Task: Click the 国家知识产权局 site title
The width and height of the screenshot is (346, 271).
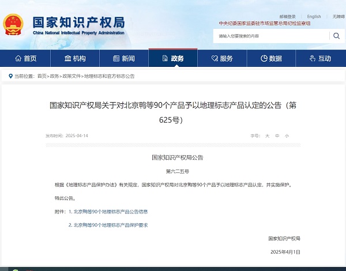Action: point(79,22)
